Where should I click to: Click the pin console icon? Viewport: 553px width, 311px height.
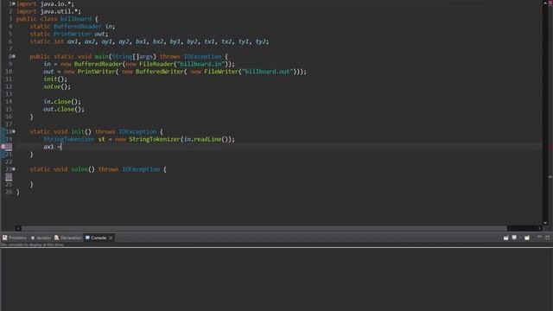[x=506, y=238]
